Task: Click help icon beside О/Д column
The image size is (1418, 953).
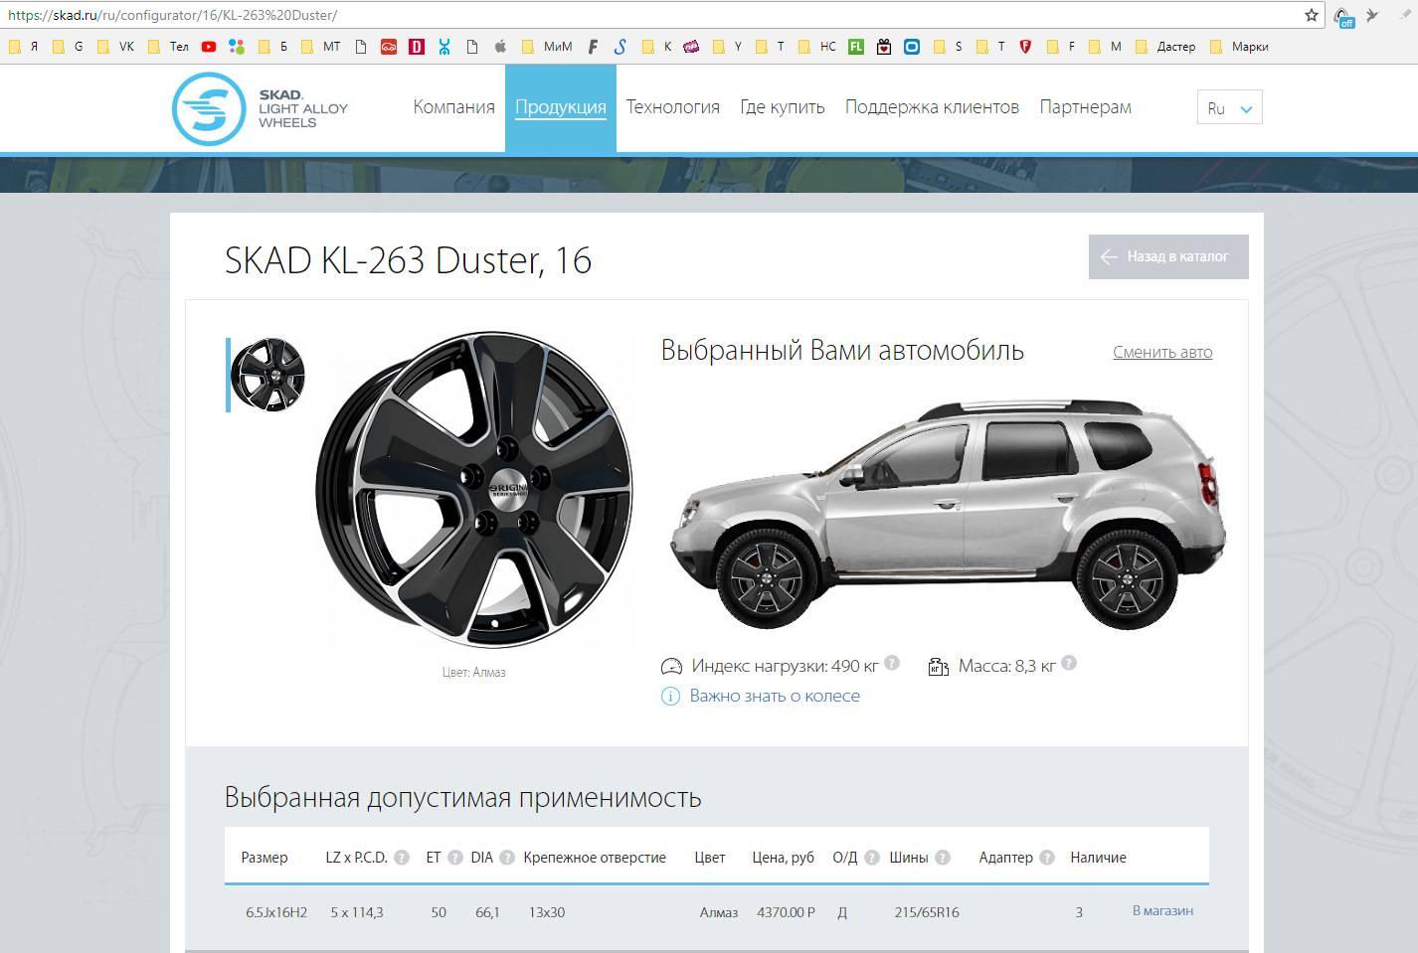Action: [x=872, y=858]
